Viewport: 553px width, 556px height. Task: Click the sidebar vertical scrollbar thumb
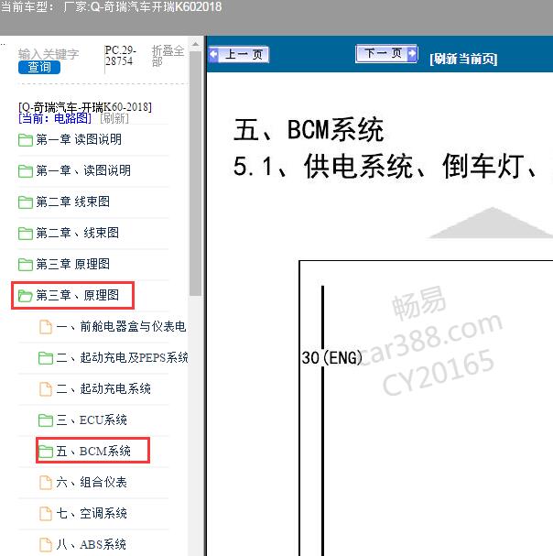(195, 174)
